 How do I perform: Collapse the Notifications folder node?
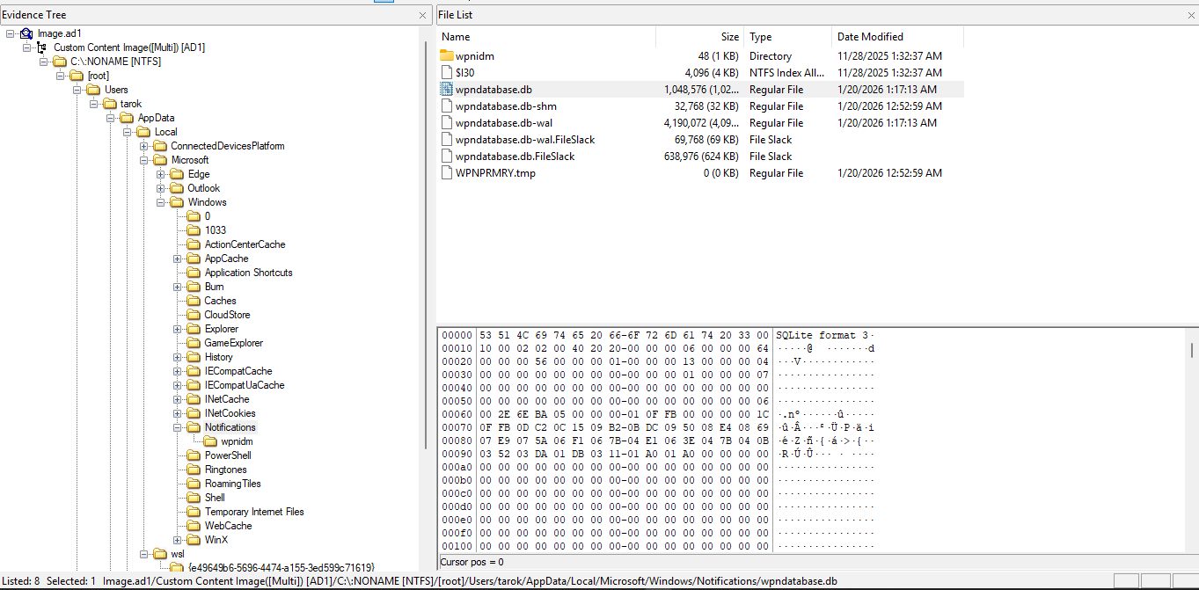click(x=178, y=427)
